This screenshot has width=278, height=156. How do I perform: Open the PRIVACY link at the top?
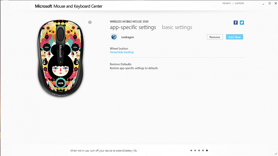tap(226, 3)
